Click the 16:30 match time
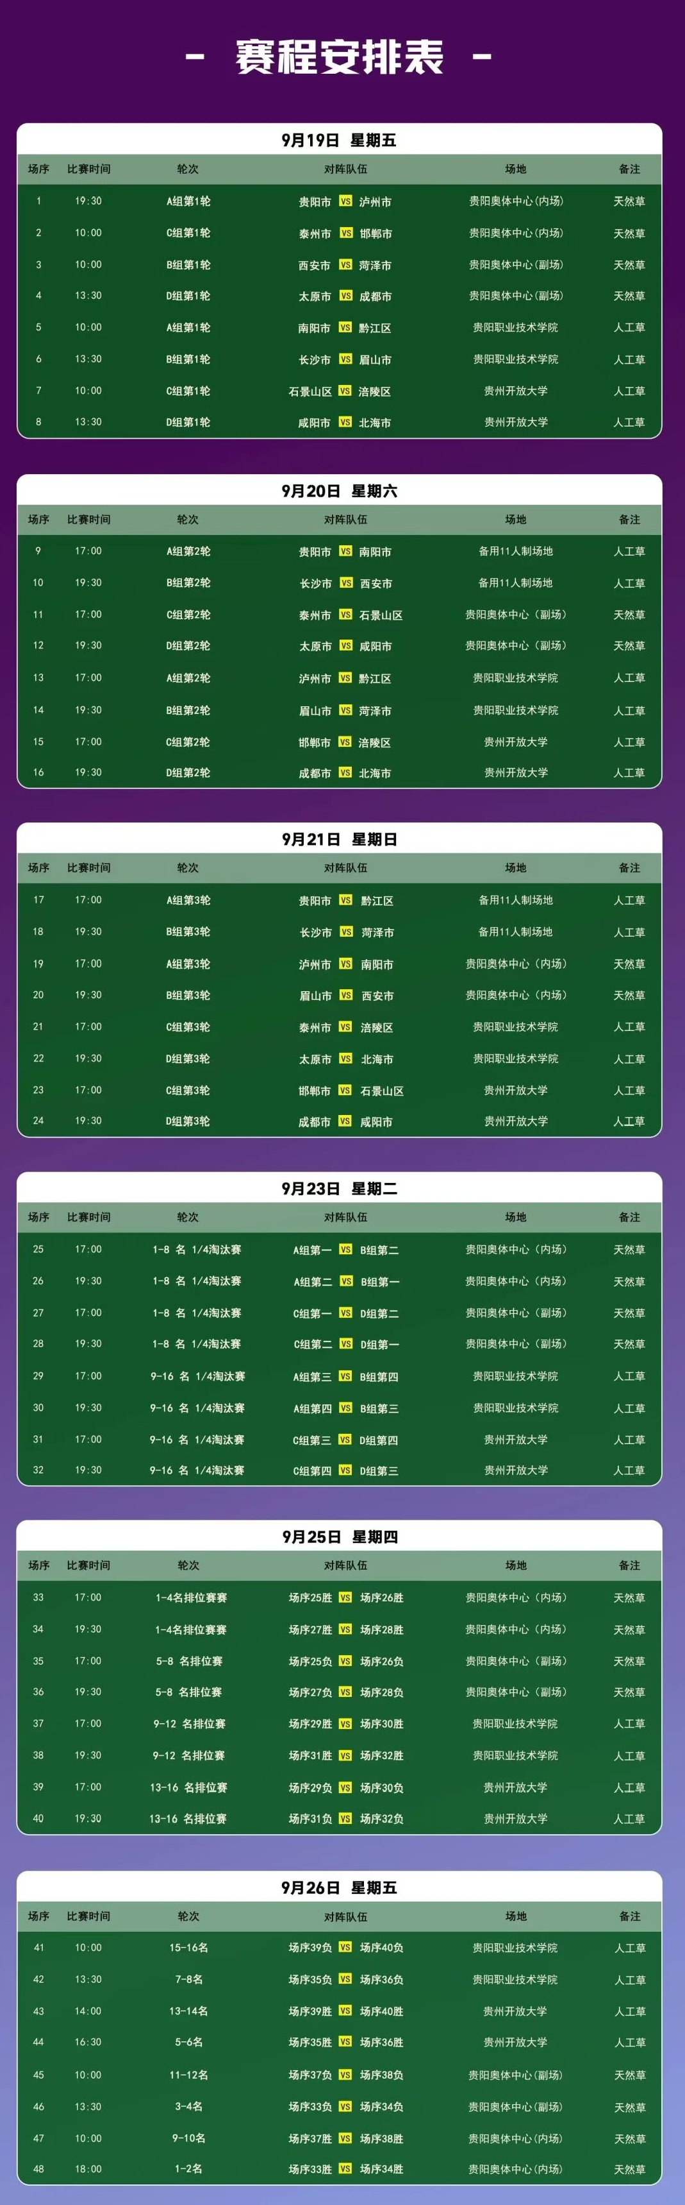This screenshot has width=685, height=2205. [x=88, y=2041]
